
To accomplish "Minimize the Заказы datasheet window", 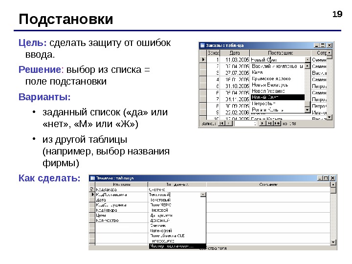I will (316, 45).
